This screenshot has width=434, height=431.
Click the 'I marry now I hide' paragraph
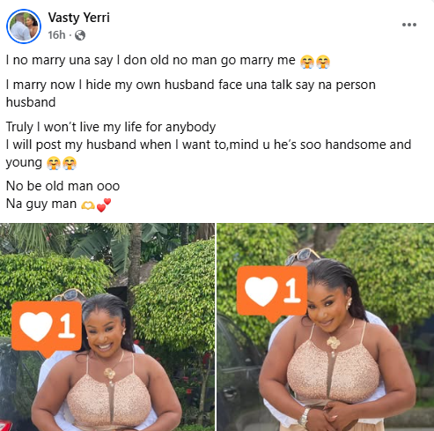point(191,93)
